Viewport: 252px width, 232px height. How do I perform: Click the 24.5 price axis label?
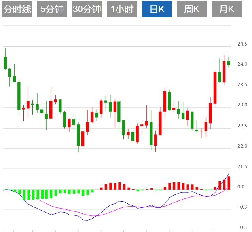coord(242,44)
